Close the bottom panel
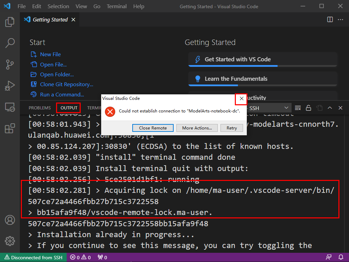Screen dimensions: 349x262 point(340,108)
